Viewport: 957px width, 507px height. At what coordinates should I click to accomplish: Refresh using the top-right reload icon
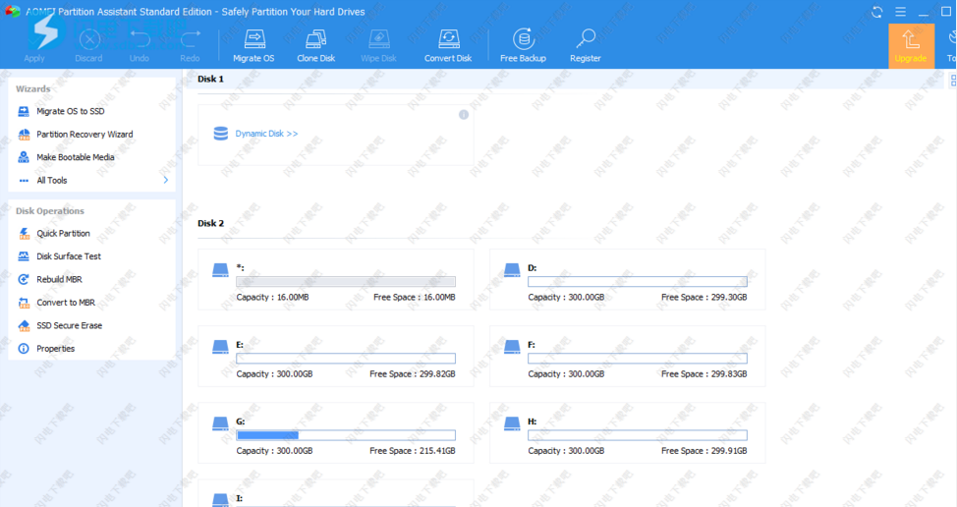coord(877,12)
